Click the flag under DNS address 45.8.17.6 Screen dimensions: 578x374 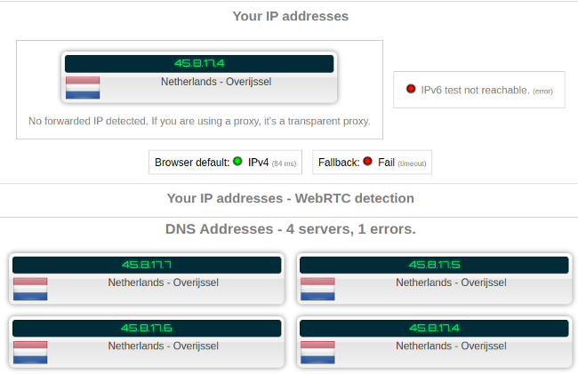click(x=30, y=352)
